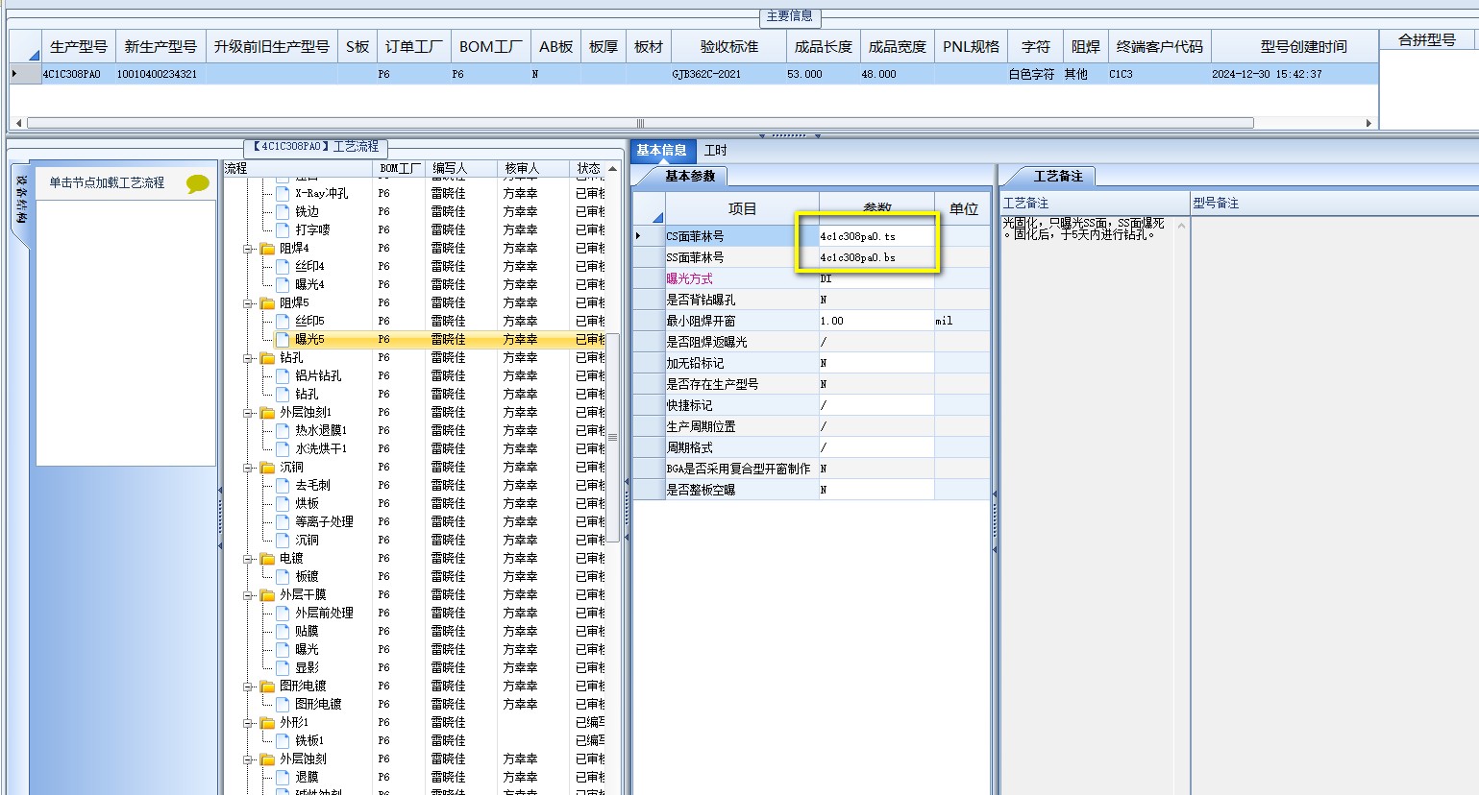Open the 工艺备注 tab
The image size is (1479, 795).
click(1057, 177)
